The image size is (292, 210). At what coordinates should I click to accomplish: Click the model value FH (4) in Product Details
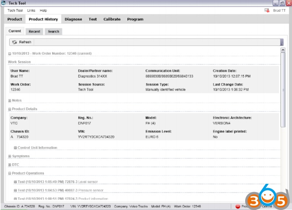point(150,123)
